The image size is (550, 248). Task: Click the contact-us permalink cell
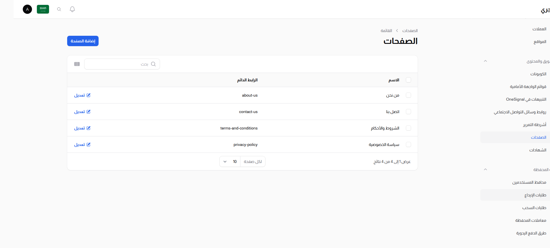point(248,112)
